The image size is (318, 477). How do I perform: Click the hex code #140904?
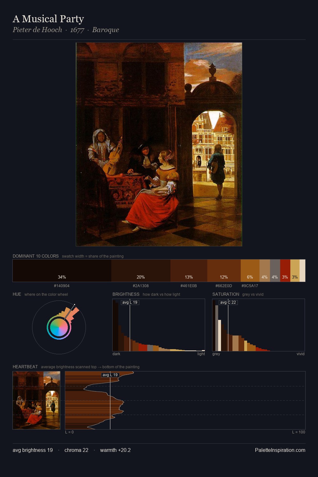(x=62, y=286)
